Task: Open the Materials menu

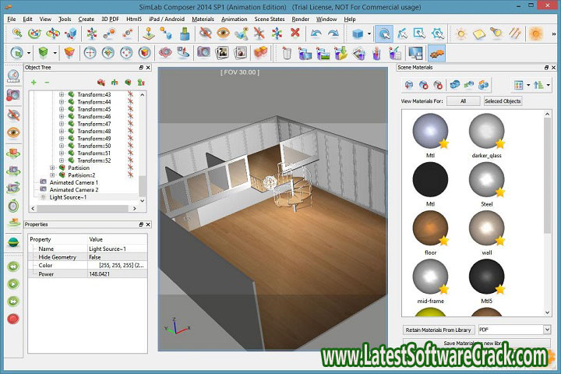Action: point(203,19)
